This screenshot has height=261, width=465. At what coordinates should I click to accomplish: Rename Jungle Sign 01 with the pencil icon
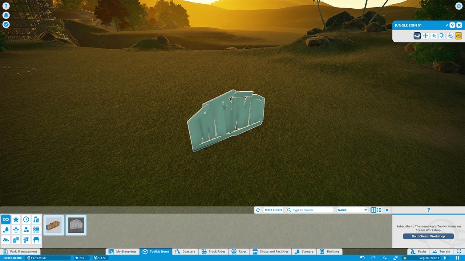tap(447, 25)
